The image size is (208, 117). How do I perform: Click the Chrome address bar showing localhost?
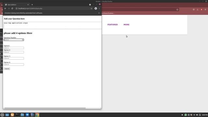[x=54, y=8]
